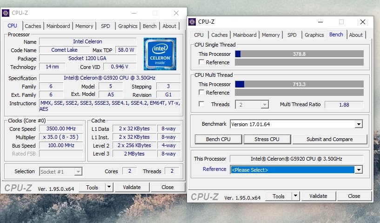Image resolution: width=380 pixels, height=223 pixels.
Task: Minimize the left CPU-Z window
Action: point(134,13)
